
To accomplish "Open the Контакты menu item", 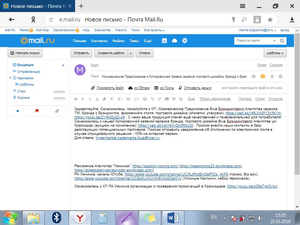I will [99, 41].
